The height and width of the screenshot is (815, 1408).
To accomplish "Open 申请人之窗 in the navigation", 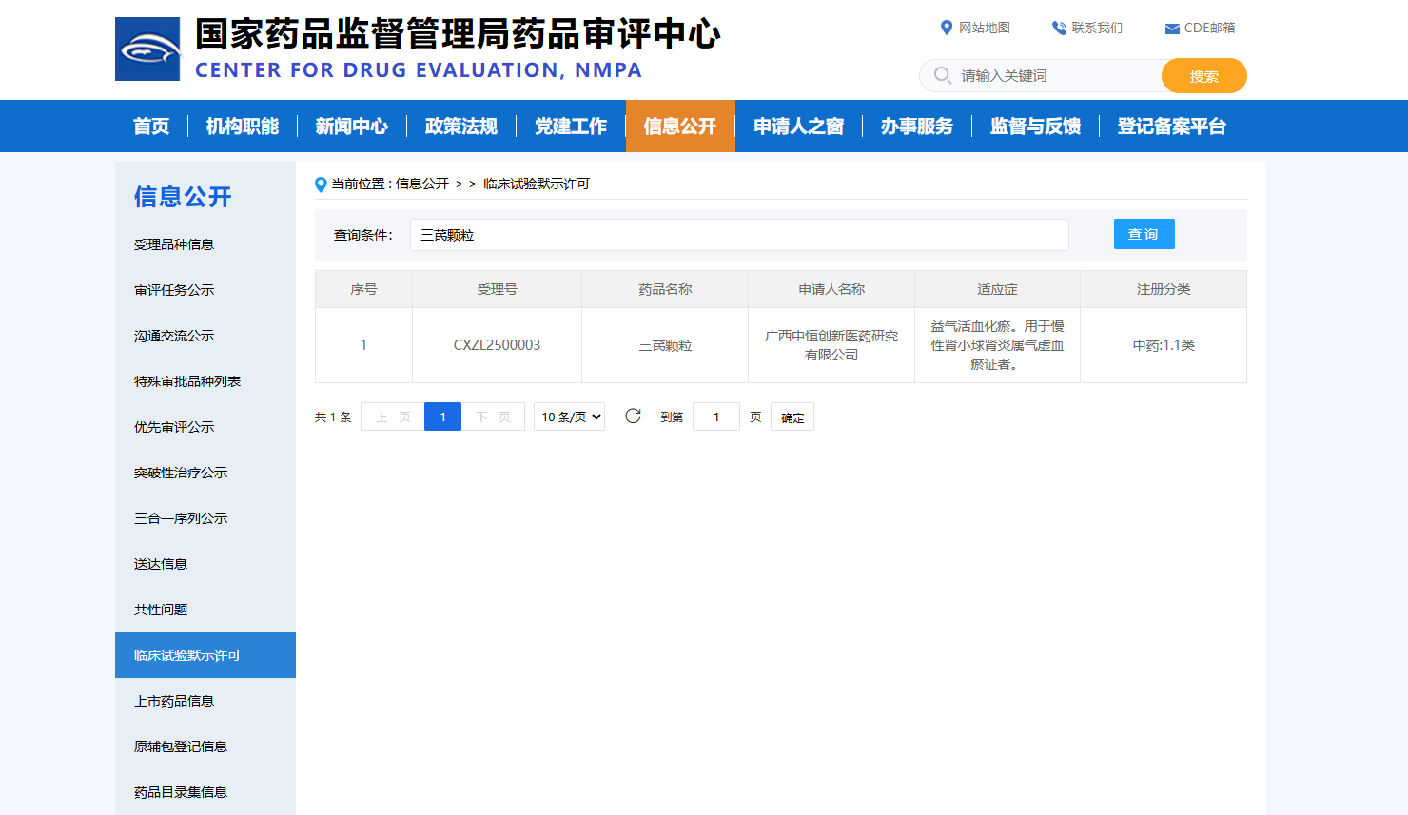I will [x=799, y=126].
